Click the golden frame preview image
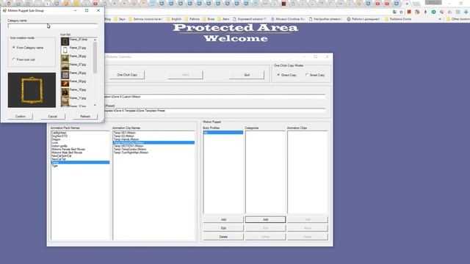470x264 pixels. [x=32, y=89]
